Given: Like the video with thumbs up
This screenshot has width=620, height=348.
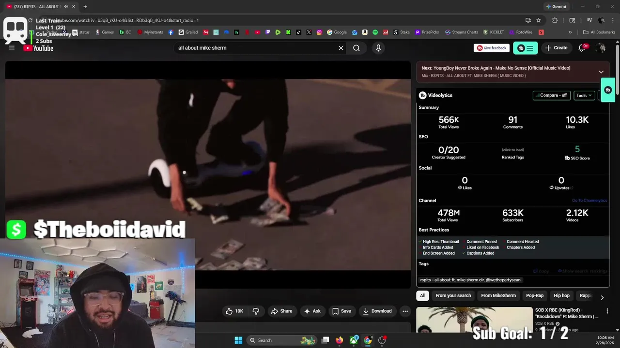Looking at the screenshot, I should (x=234, y=311).
